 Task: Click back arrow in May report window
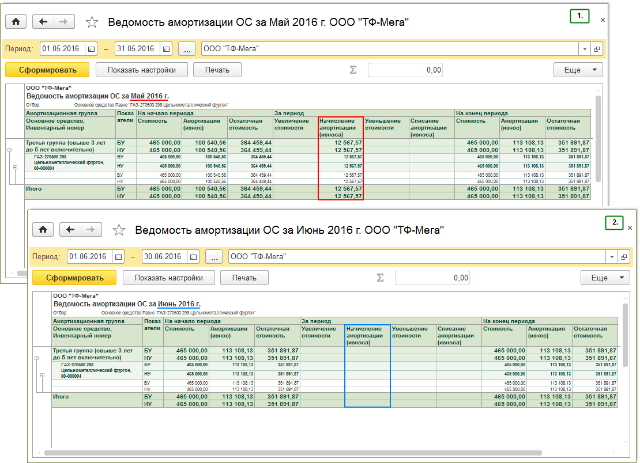[x=43, y=22]
